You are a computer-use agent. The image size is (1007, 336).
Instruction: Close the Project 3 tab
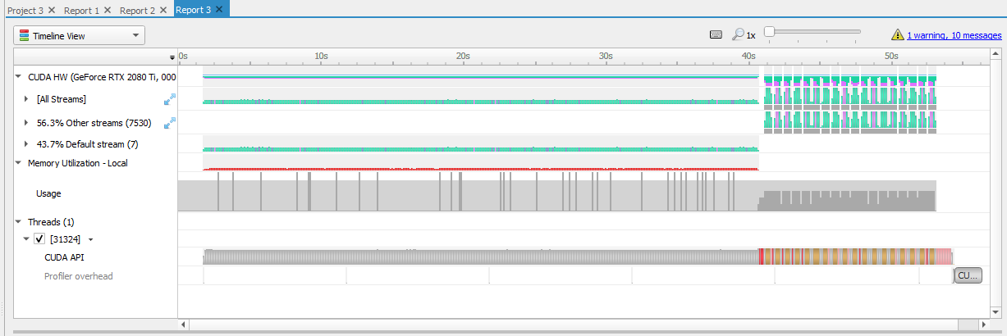pyautogui.click(x=52, y=11)
